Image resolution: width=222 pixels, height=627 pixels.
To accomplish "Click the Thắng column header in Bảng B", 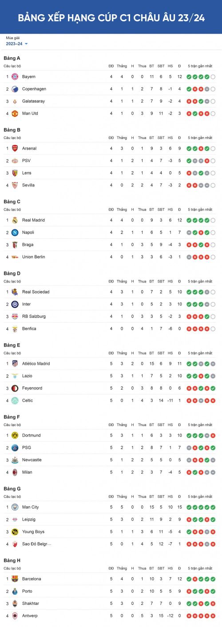I will point(122,138).
